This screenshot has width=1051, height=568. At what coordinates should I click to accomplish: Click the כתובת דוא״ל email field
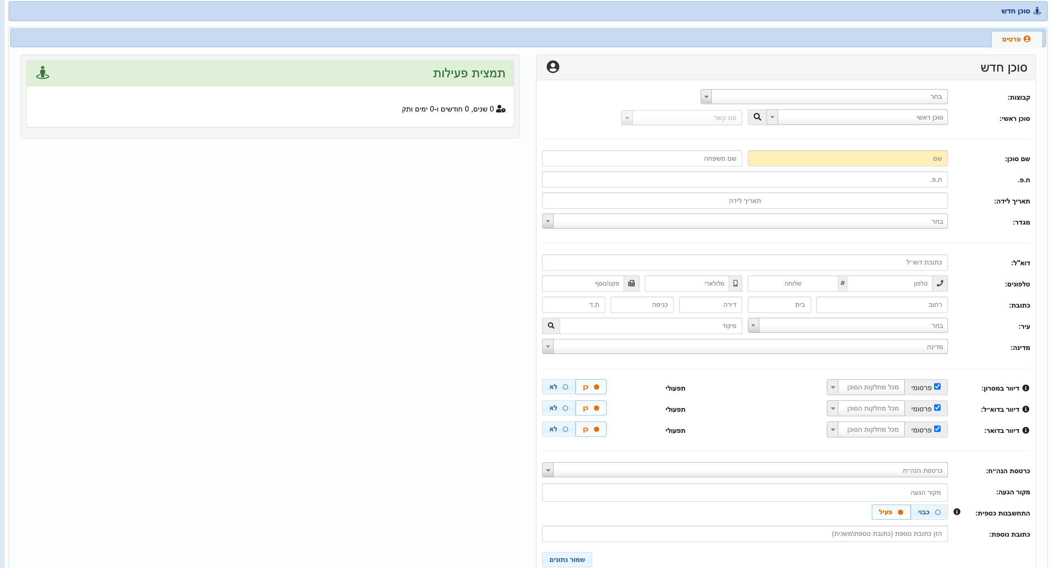[x=745, y=262]
